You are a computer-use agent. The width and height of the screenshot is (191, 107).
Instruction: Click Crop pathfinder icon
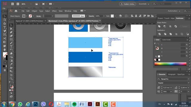[x=176, y=34]
